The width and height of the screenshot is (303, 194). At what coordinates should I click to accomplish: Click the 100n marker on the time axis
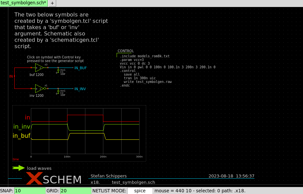tap(67, 157)
